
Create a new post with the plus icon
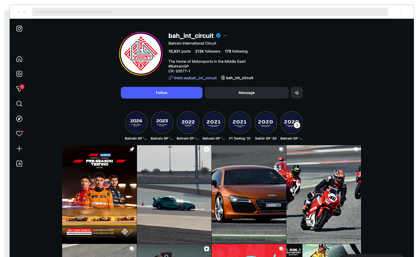19,148
